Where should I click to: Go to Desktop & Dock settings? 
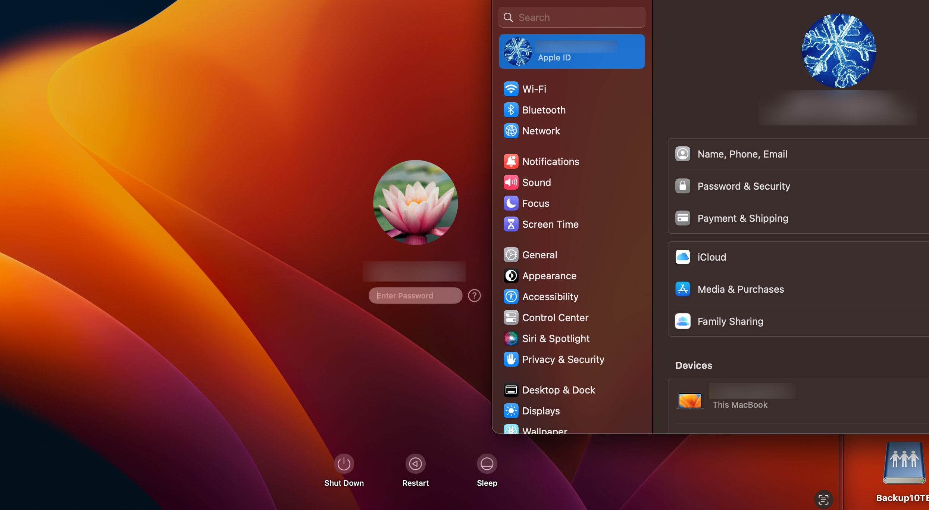558,390
